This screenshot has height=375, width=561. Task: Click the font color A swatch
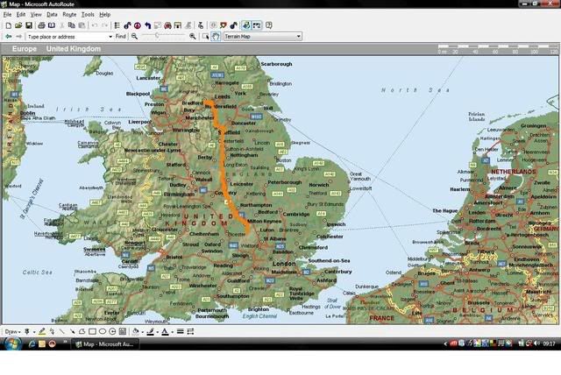(x=165, y=331)
